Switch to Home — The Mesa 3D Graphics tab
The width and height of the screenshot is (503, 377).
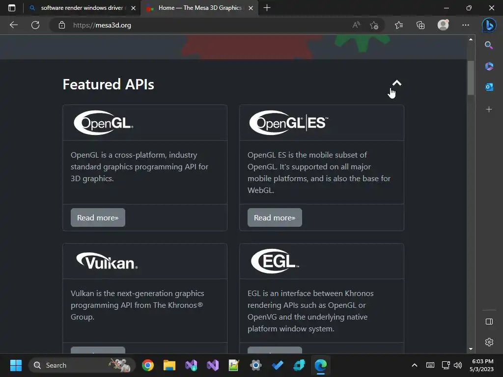[x=199, y=8]
